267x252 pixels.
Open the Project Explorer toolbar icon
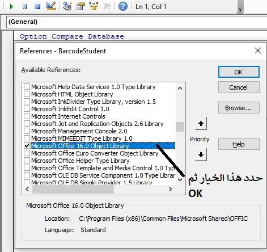tap(67, 6)
